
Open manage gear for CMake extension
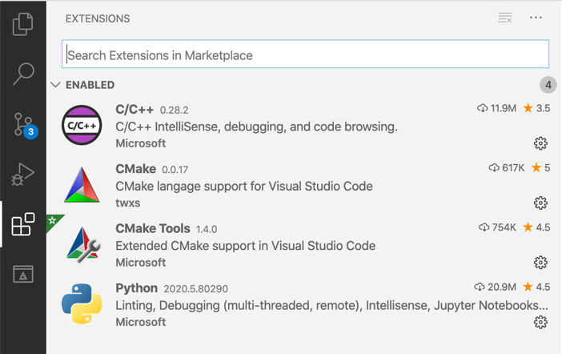pos(540,203)
